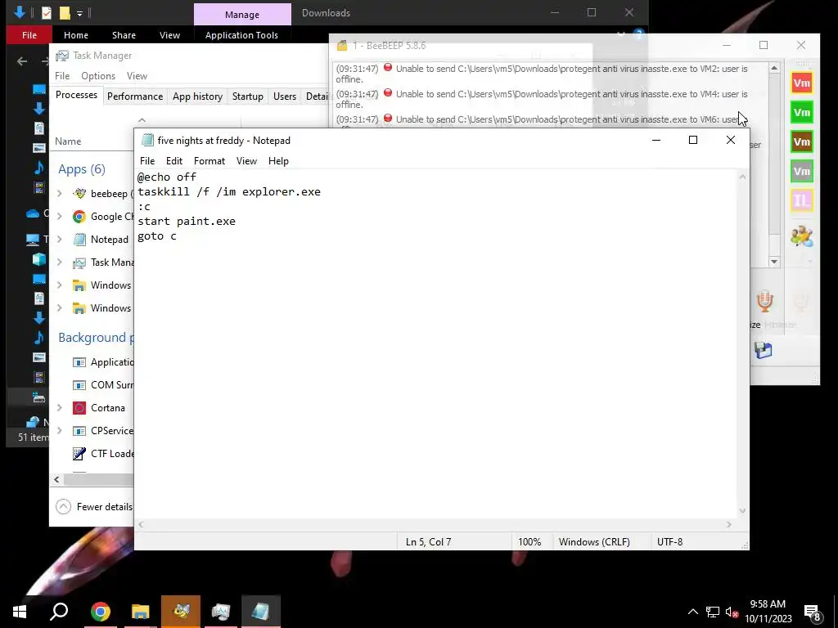
Task: Select the brown Vm user avatar
Action: click(802, 141)
